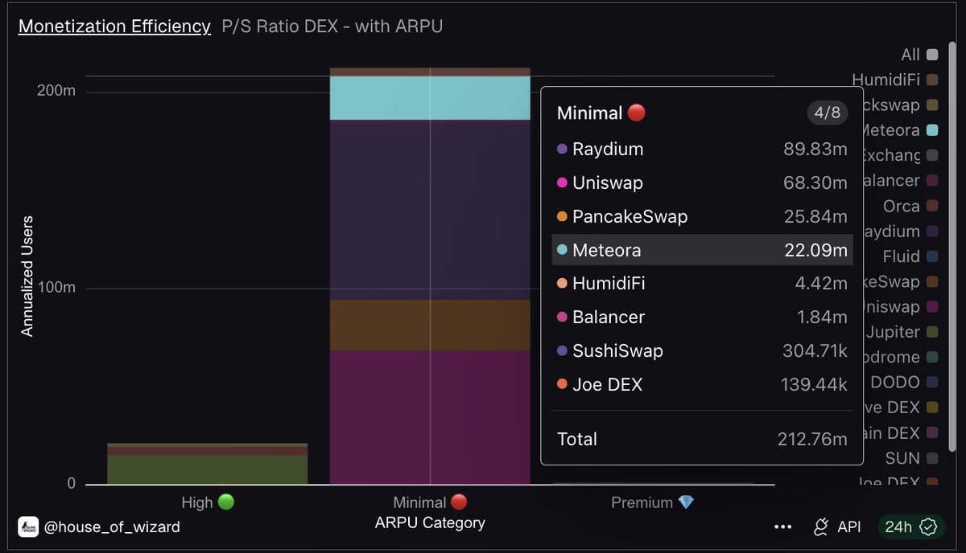Select the Balancer 1.84m tooltip row
The width and height of the screenshot is (966, 553).
click(x=702, y=317)
